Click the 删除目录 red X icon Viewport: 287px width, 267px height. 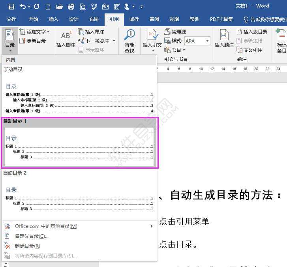7,246
